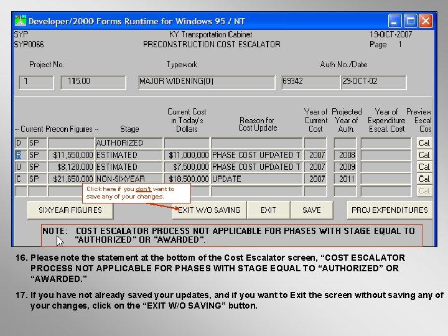
Task: Click the SAVE button
Action: [x=312, y=210]
